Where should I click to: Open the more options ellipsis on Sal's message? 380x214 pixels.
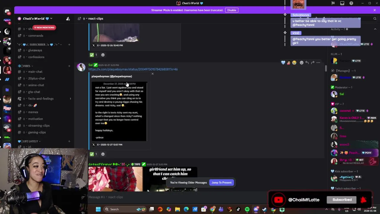pos(318,62)
